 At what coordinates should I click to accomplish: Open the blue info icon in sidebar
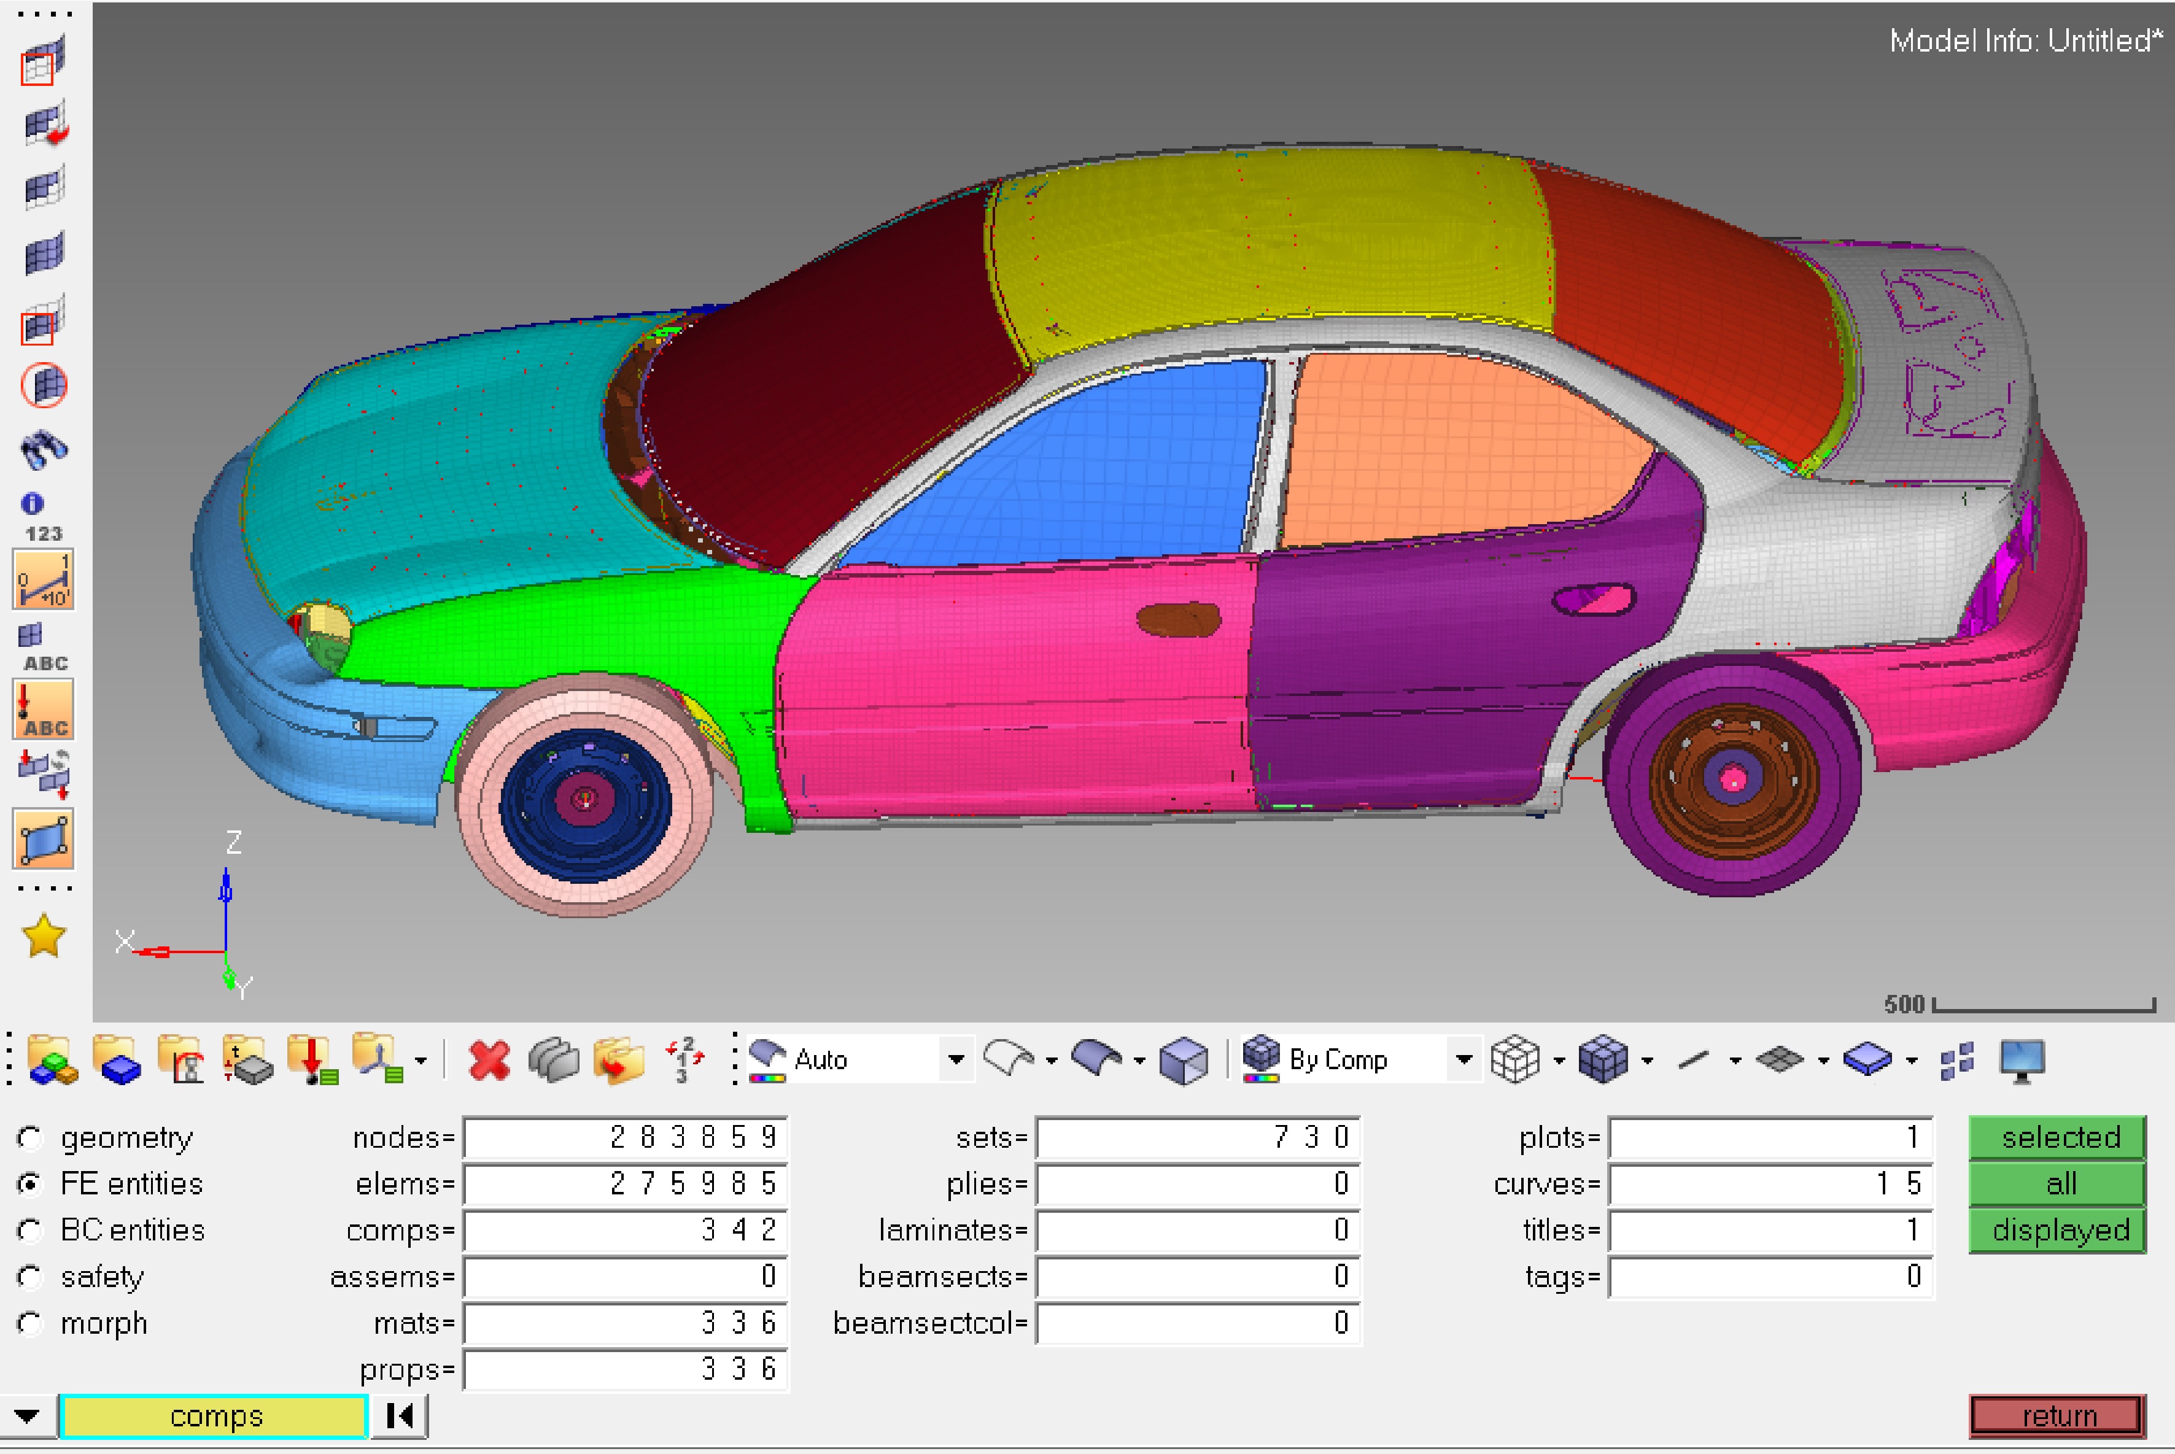click(33, 503)
